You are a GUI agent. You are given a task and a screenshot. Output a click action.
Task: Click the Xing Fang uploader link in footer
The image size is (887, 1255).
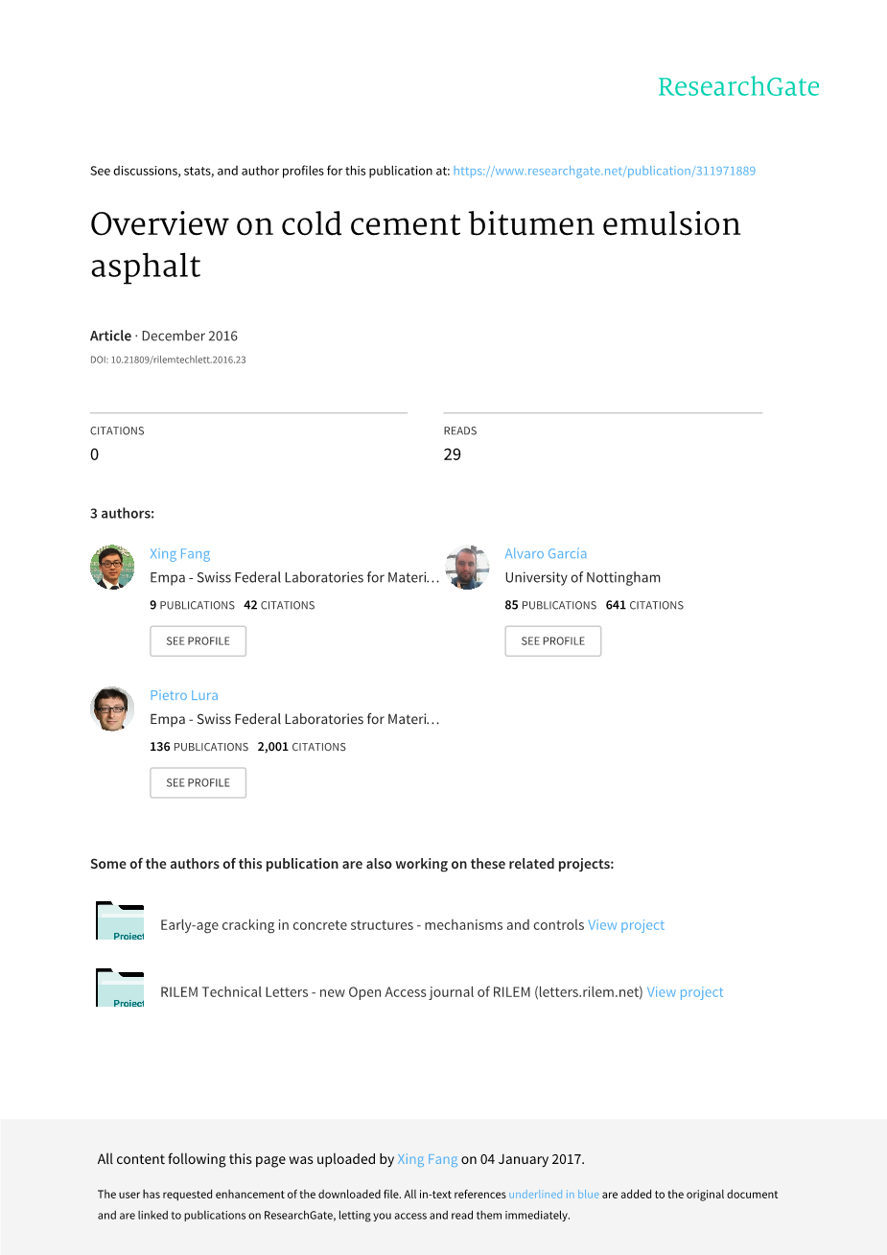(428, 1159)
